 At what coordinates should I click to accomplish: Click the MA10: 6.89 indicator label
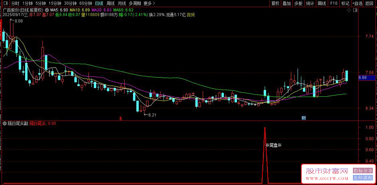[80, 10]
